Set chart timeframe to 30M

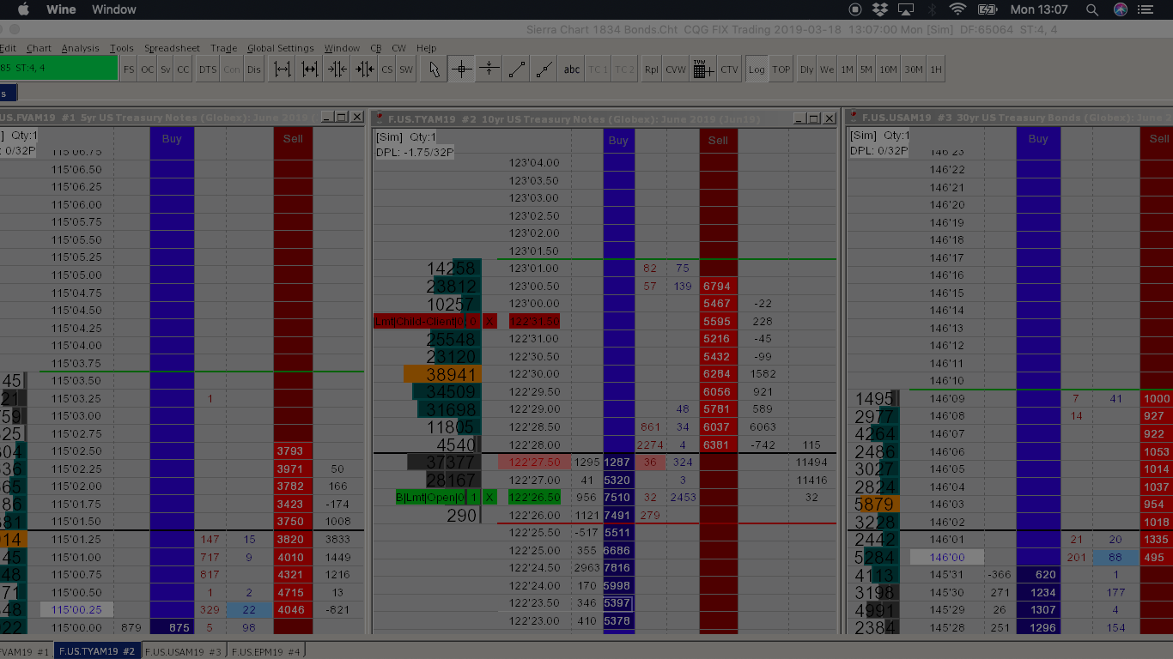point(914,70)
